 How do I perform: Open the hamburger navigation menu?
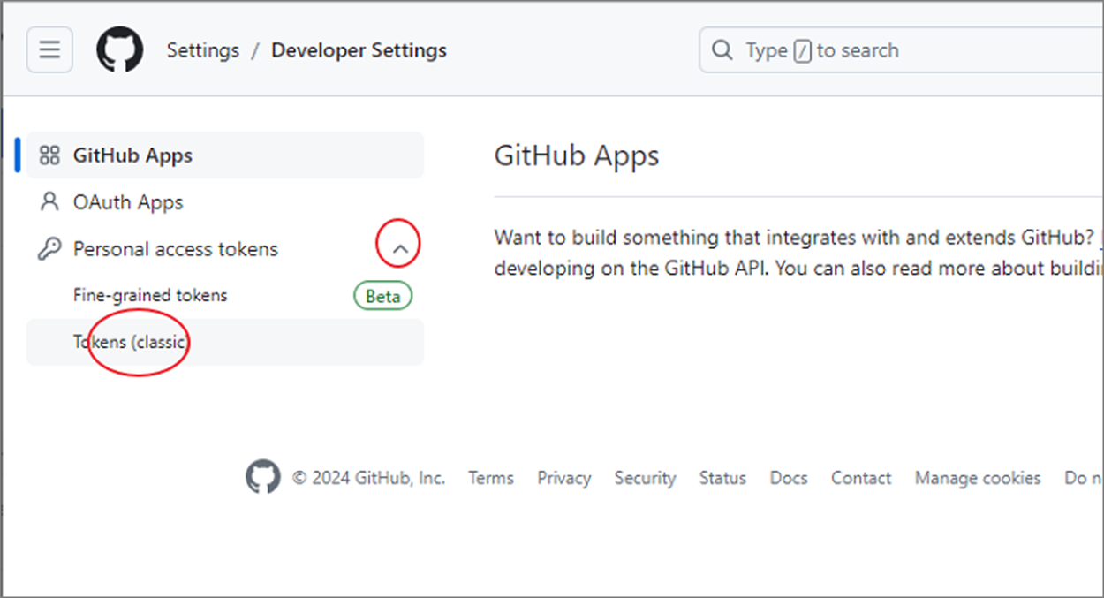49,49
